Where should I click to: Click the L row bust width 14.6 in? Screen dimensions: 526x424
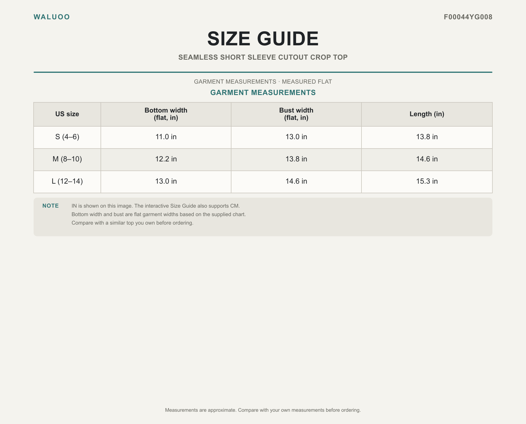tap(296, 182)
